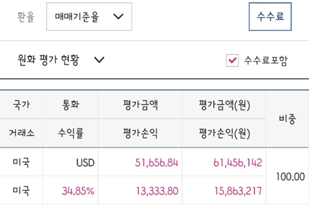Expand the 원화 평가 현황 selector
This screenshot has height=207, width=309.
[x=60, y=60]
